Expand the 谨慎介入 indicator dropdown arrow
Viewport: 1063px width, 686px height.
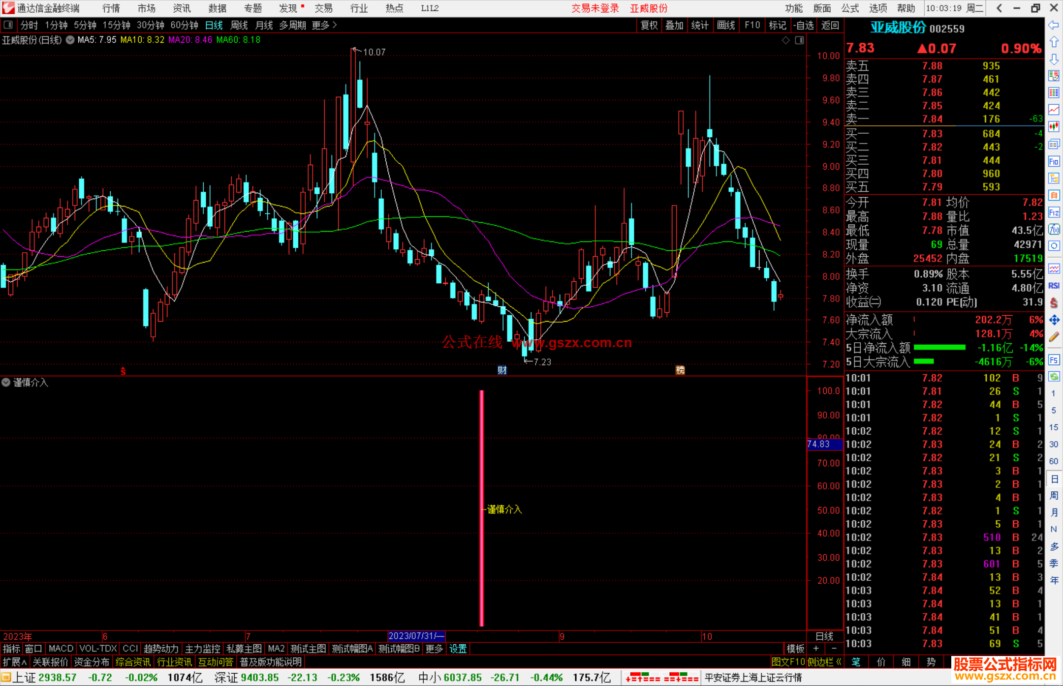[x=6, y=382]
